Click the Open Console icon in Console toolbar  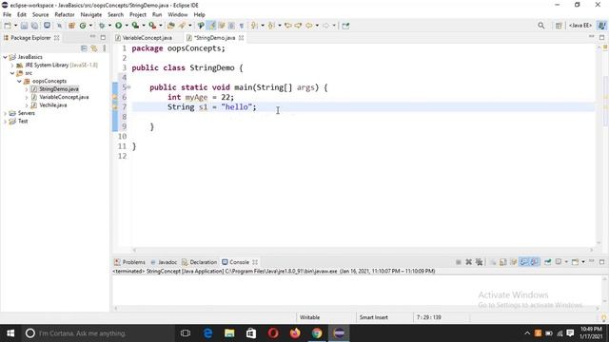(575, 262)
